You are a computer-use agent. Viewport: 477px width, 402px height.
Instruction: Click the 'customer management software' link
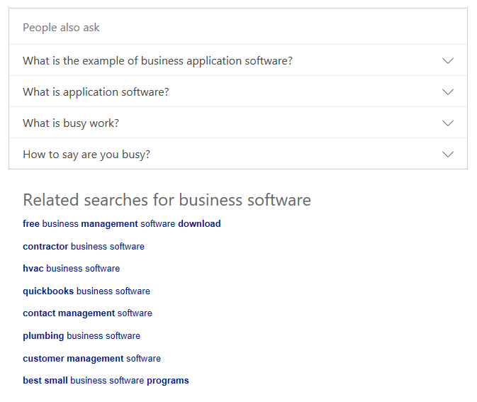pyautogui.click(x=91, y=359)
